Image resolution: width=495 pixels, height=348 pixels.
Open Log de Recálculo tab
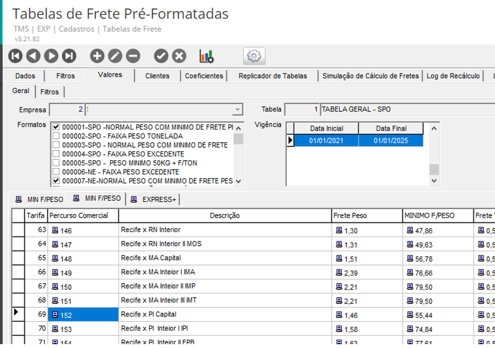click(x=453, y=76)
